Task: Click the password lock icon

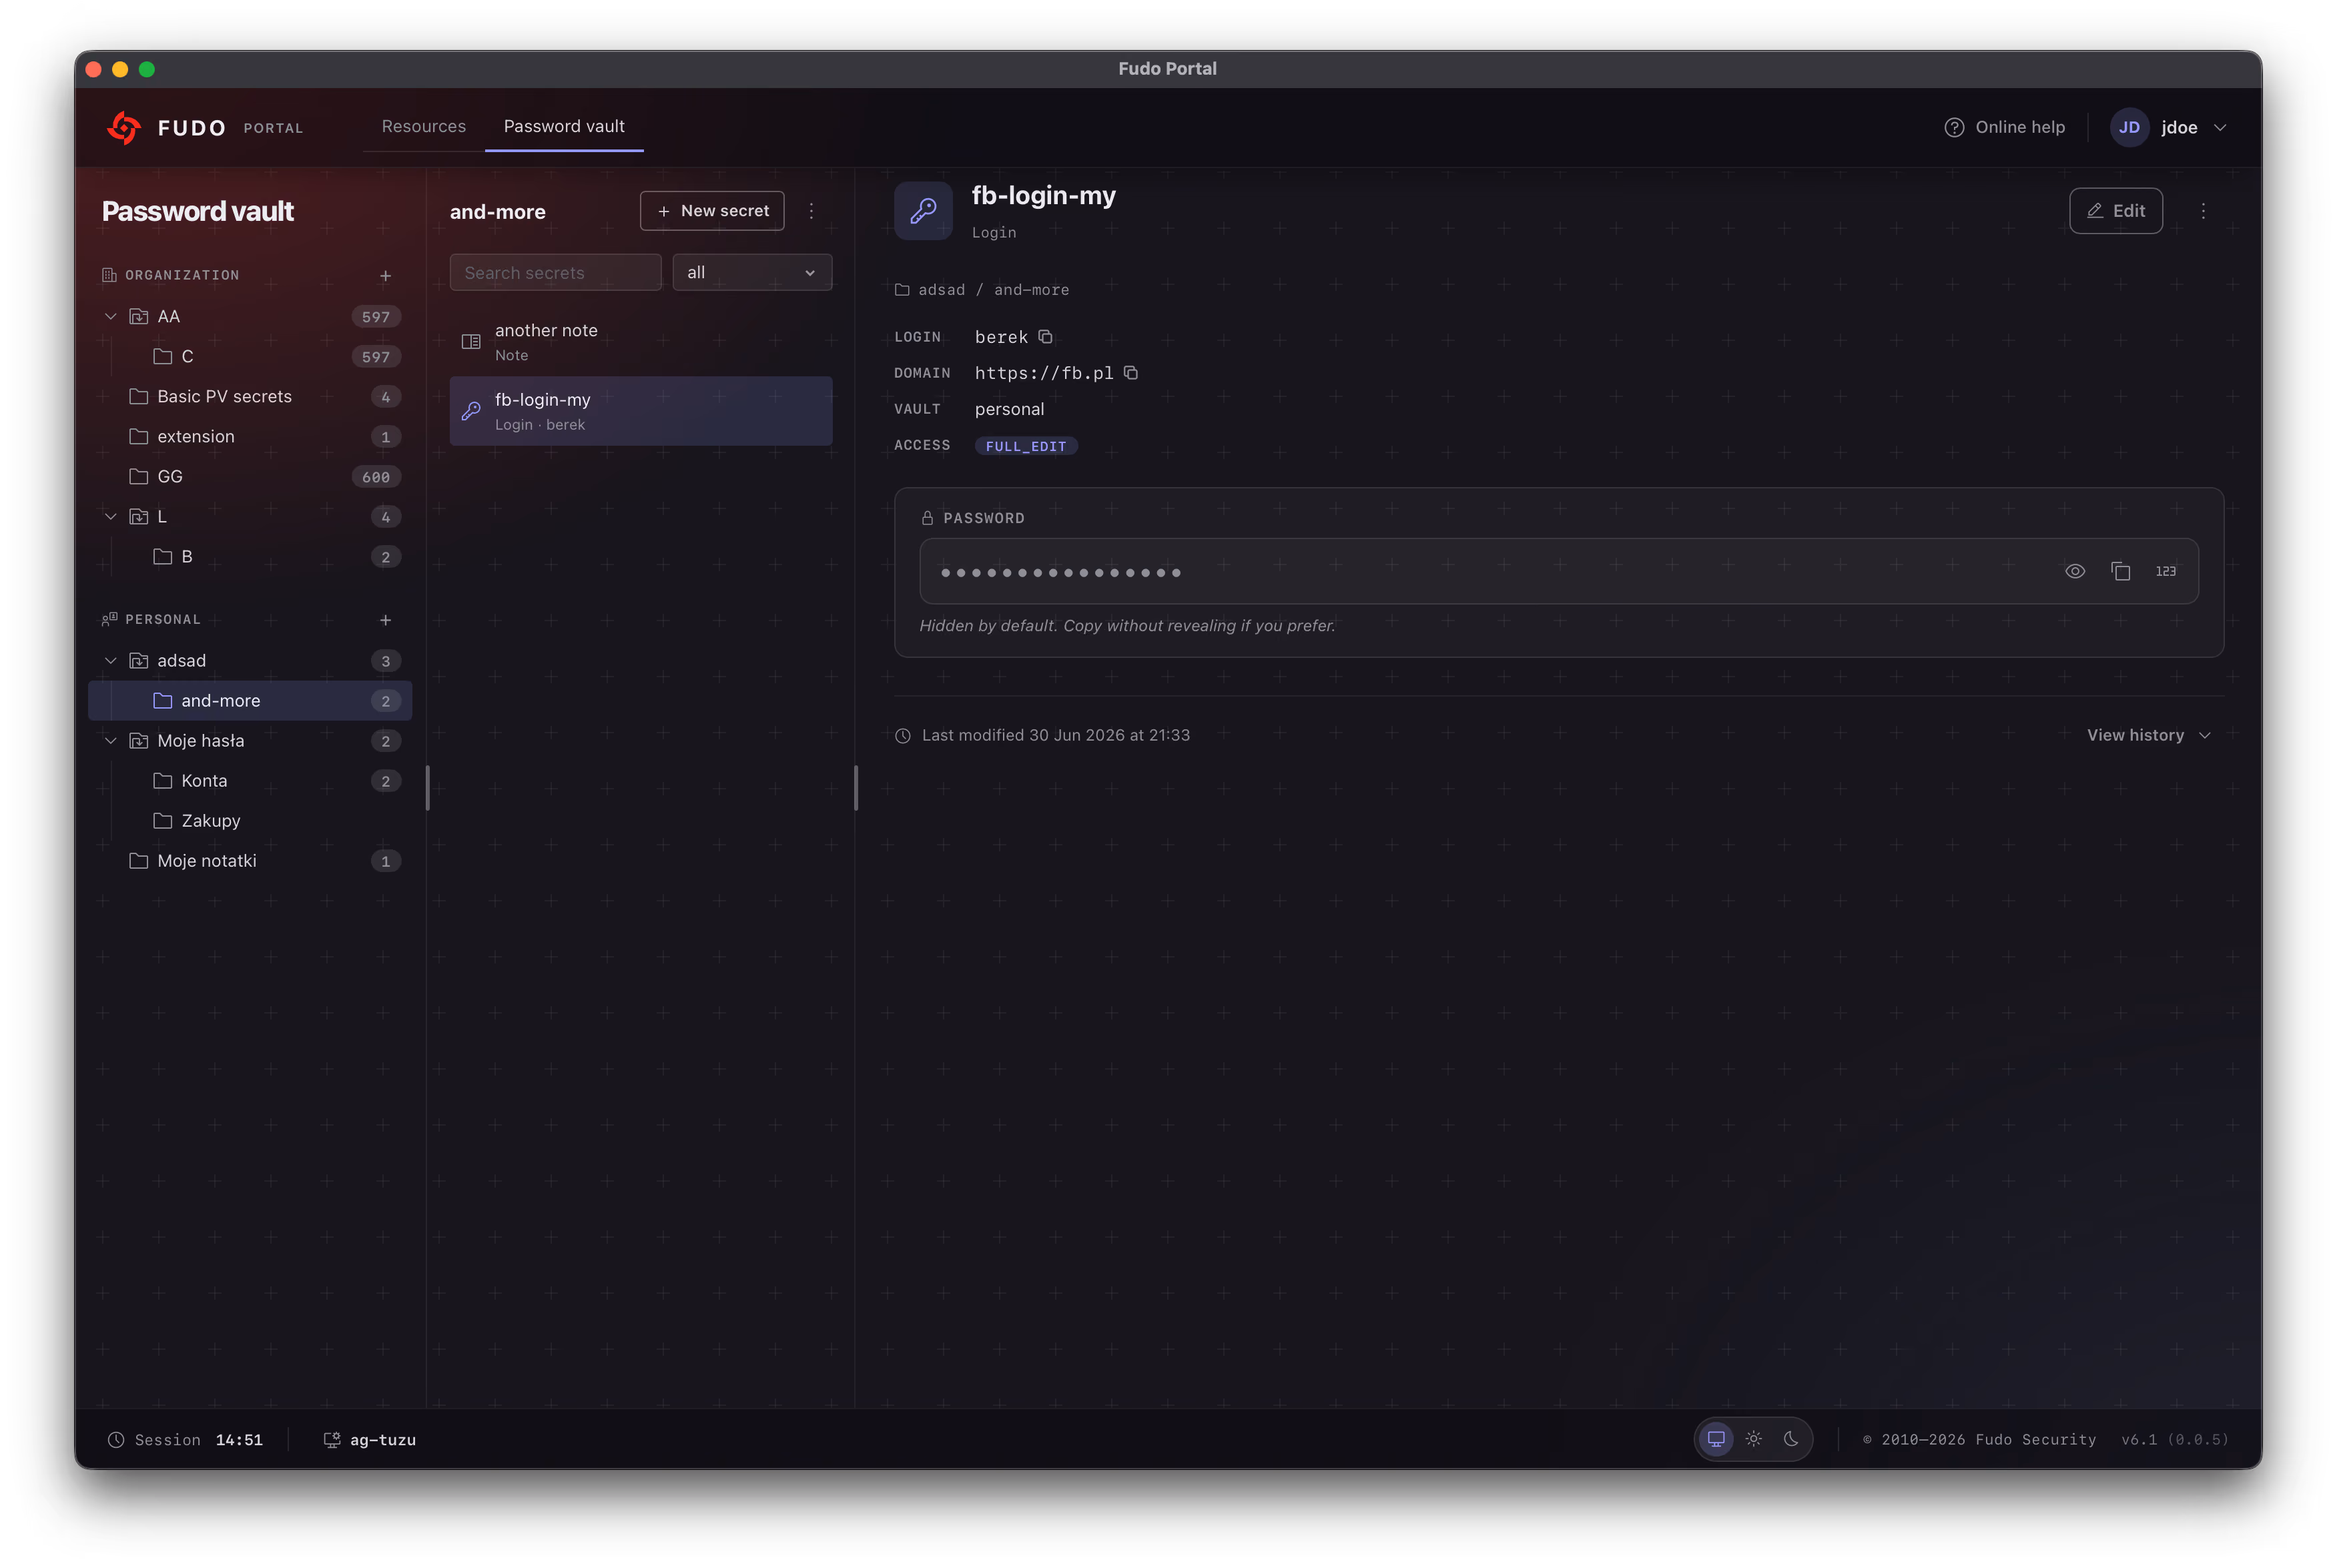Action: [927, 518]
